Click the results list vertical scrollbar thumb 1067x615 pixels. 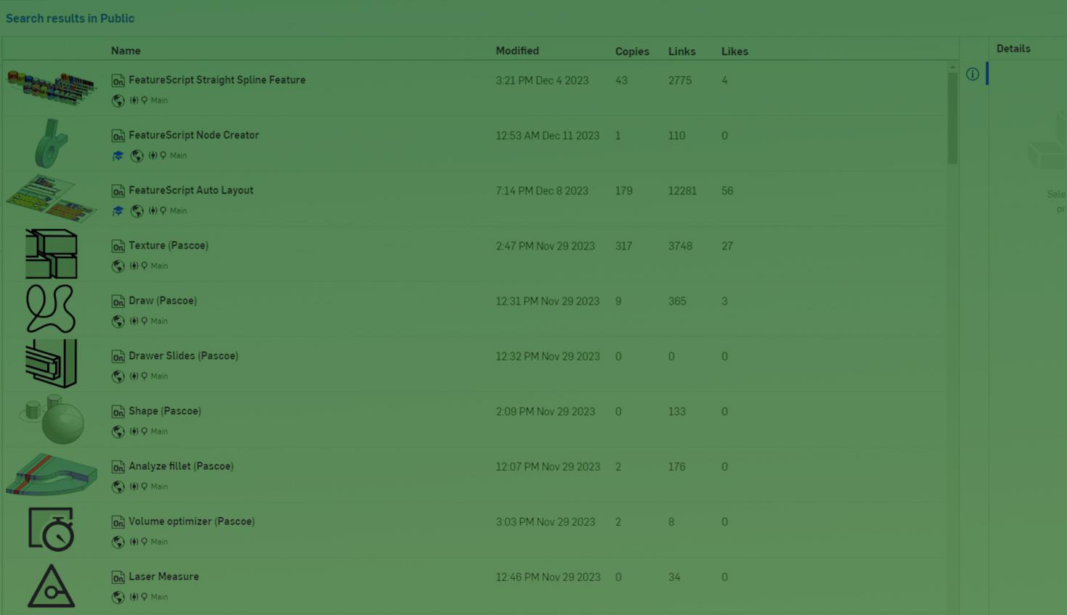[x=952, y=116]
